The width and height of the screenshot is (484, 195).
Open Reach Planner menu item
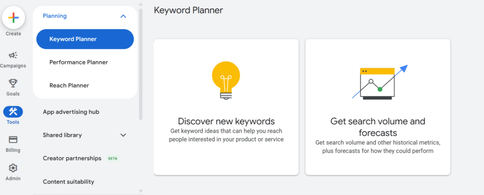point(69,85)
